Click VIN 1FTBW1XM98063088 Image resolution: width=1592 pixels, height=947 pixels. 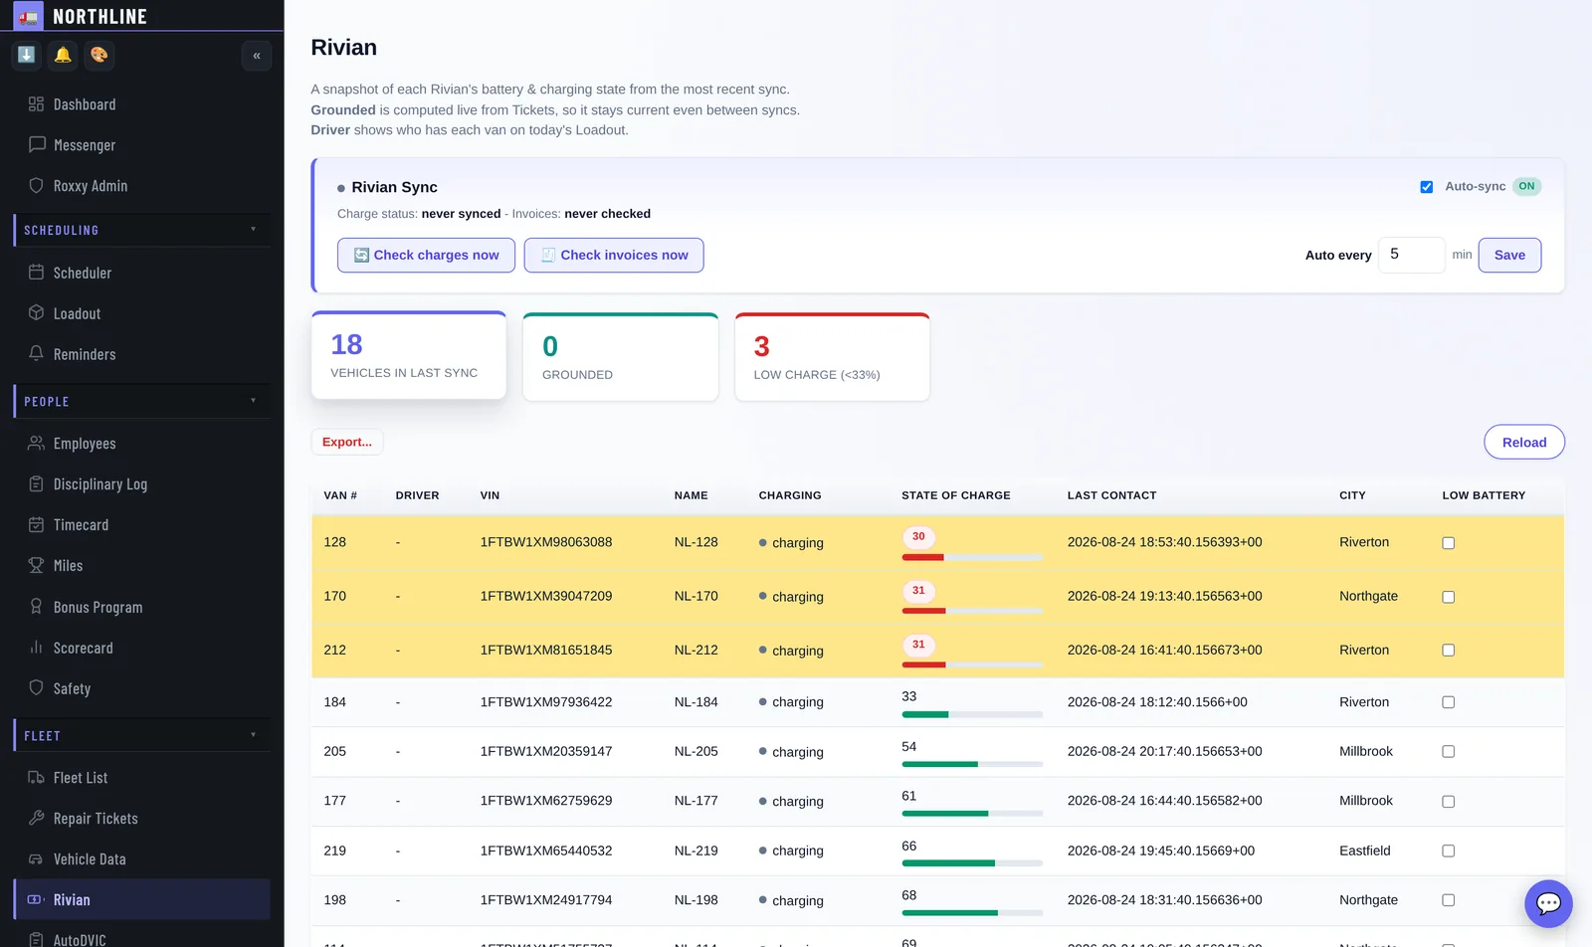pos(546,542)
